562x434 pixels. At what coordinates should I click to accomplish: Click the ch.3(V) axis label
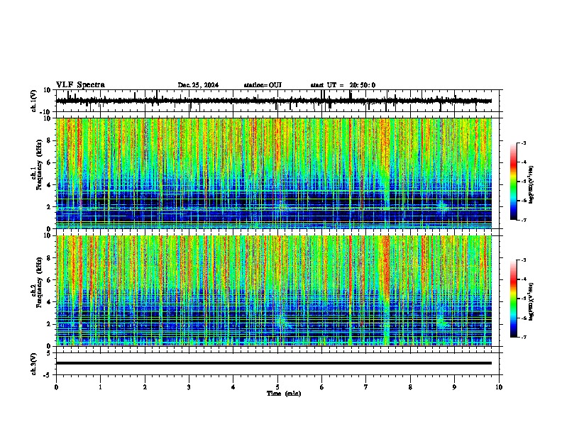pyautogui.click(x=34, y=364)
